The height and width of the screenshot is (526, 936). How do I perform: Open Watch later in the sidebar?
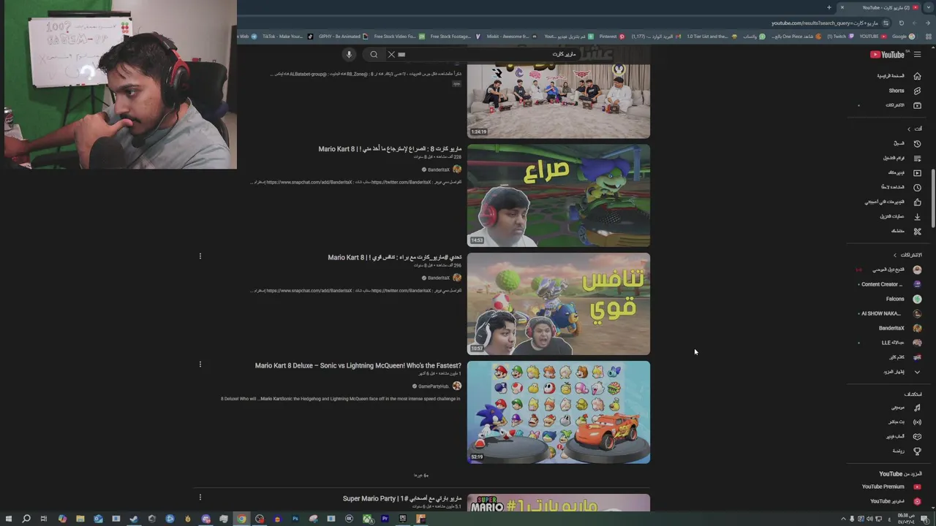coord(900,187)
